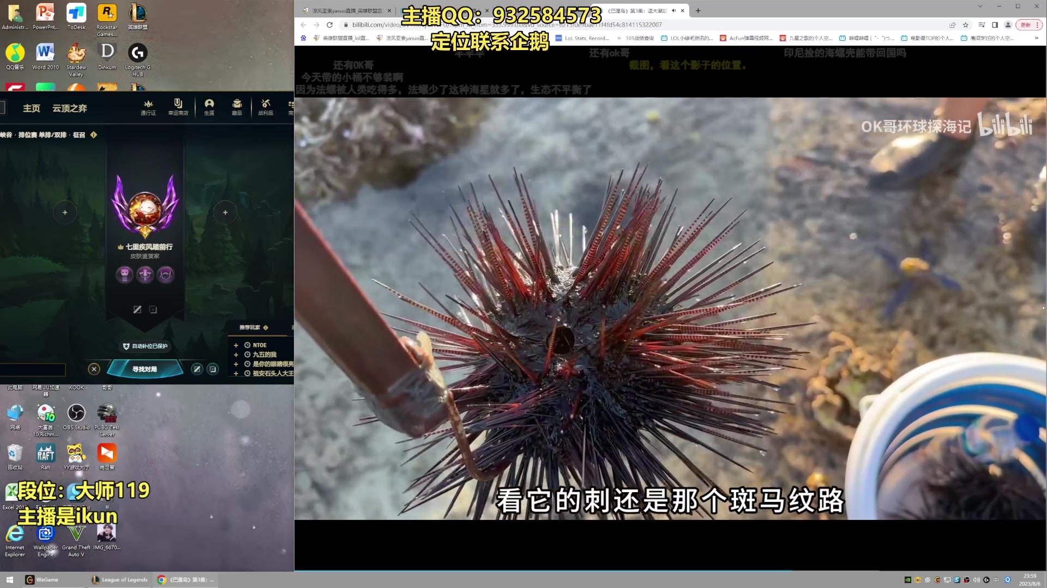Screen dimensions: 1047x588
Task: Switch to the 主页 tab in League client
Action: (32, 108)
